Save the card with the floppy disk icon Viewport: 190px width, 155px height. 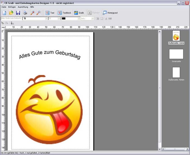[x=18, y=13]
